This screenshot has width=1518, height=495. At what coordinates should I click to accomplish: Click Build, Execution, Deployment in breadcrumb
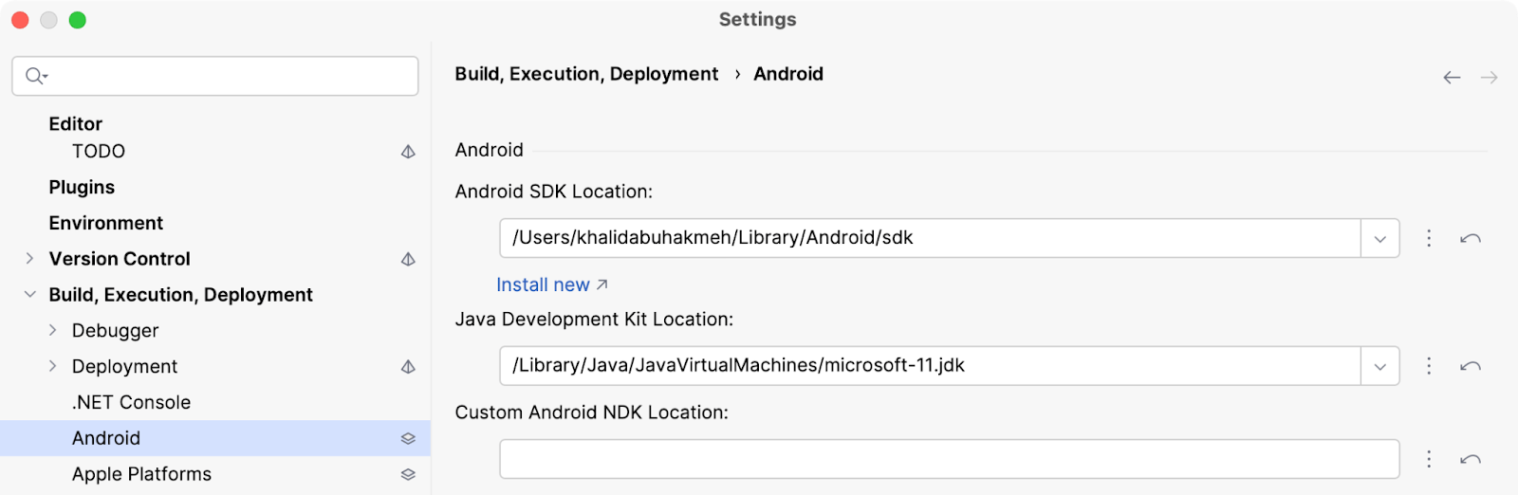click(x=586, y=74)
